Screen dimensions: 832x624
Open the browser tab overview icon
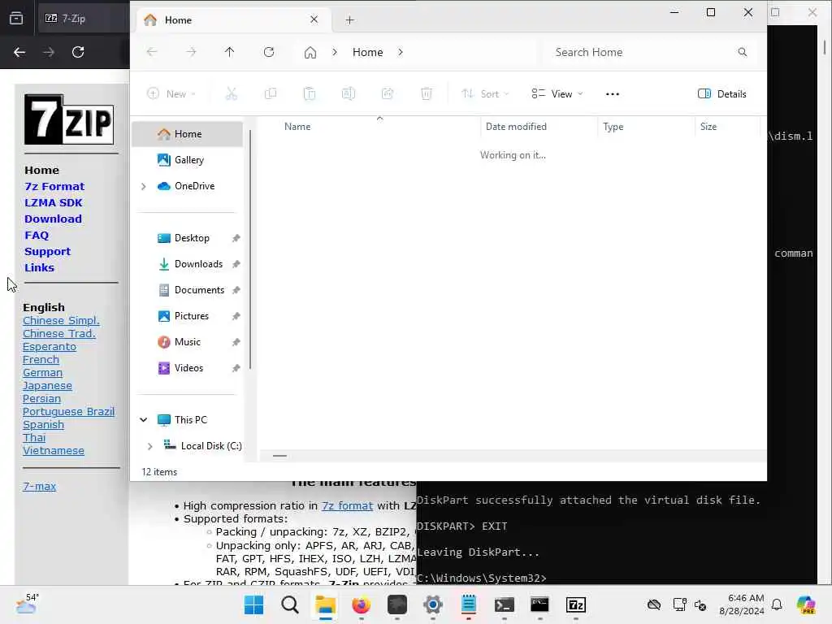[16, 19]
